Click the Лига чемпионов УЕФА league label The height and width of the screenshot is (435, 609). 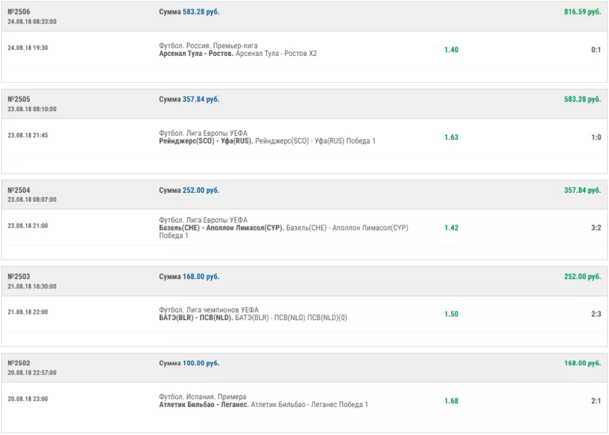pyautogui.click(x=221, y=310)
